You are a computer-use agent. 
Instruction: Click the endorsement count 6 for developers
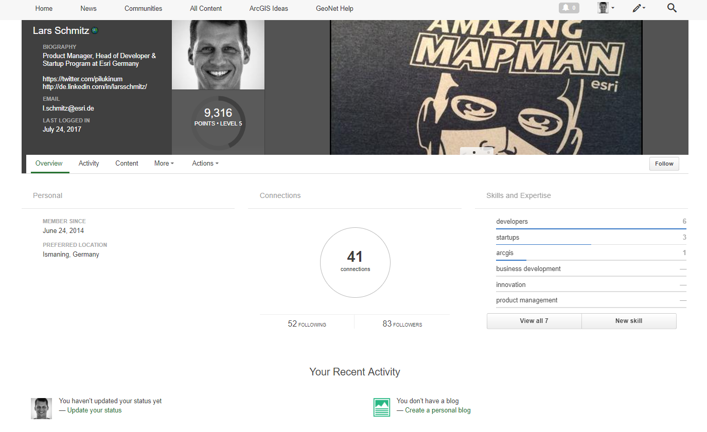684,222
